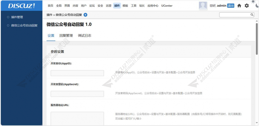Click the vertical scrollbar thumb
Image resolution: width=259 pixels, height=126 pixels.
tap(257, 39)
